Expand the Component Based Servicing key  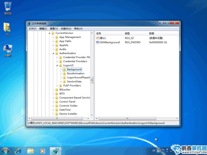(53, 98)
